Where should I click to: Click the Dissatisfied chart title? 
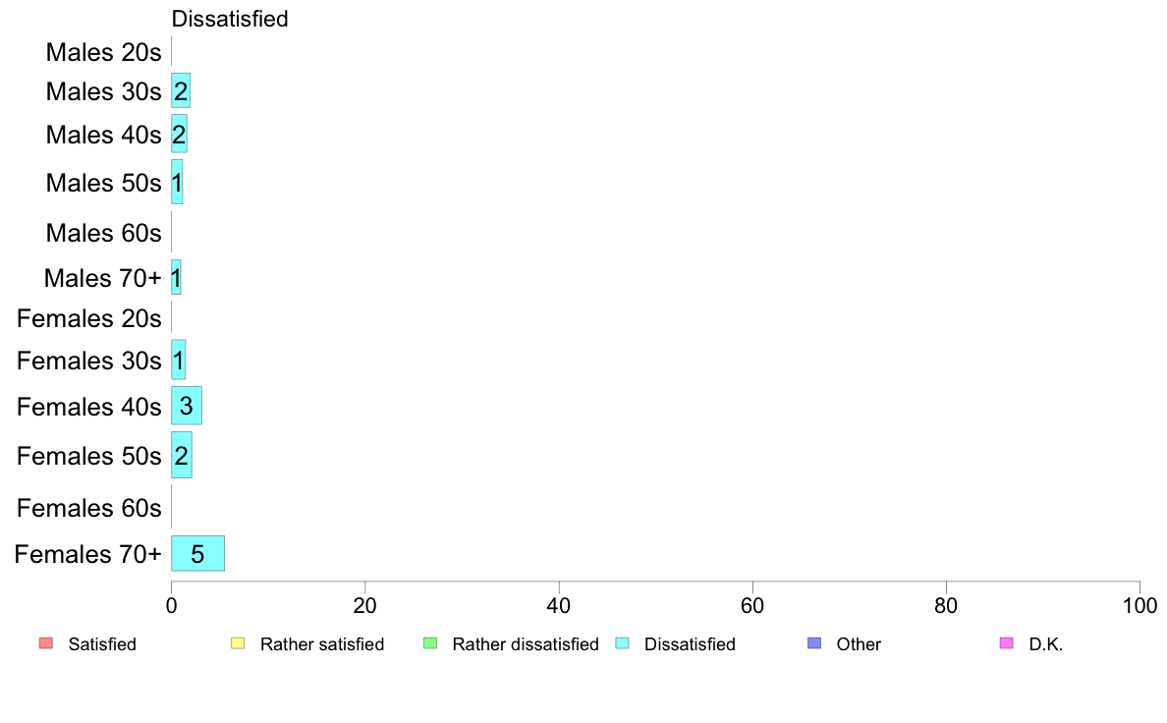pyautogui.click(x=230, y=19)
